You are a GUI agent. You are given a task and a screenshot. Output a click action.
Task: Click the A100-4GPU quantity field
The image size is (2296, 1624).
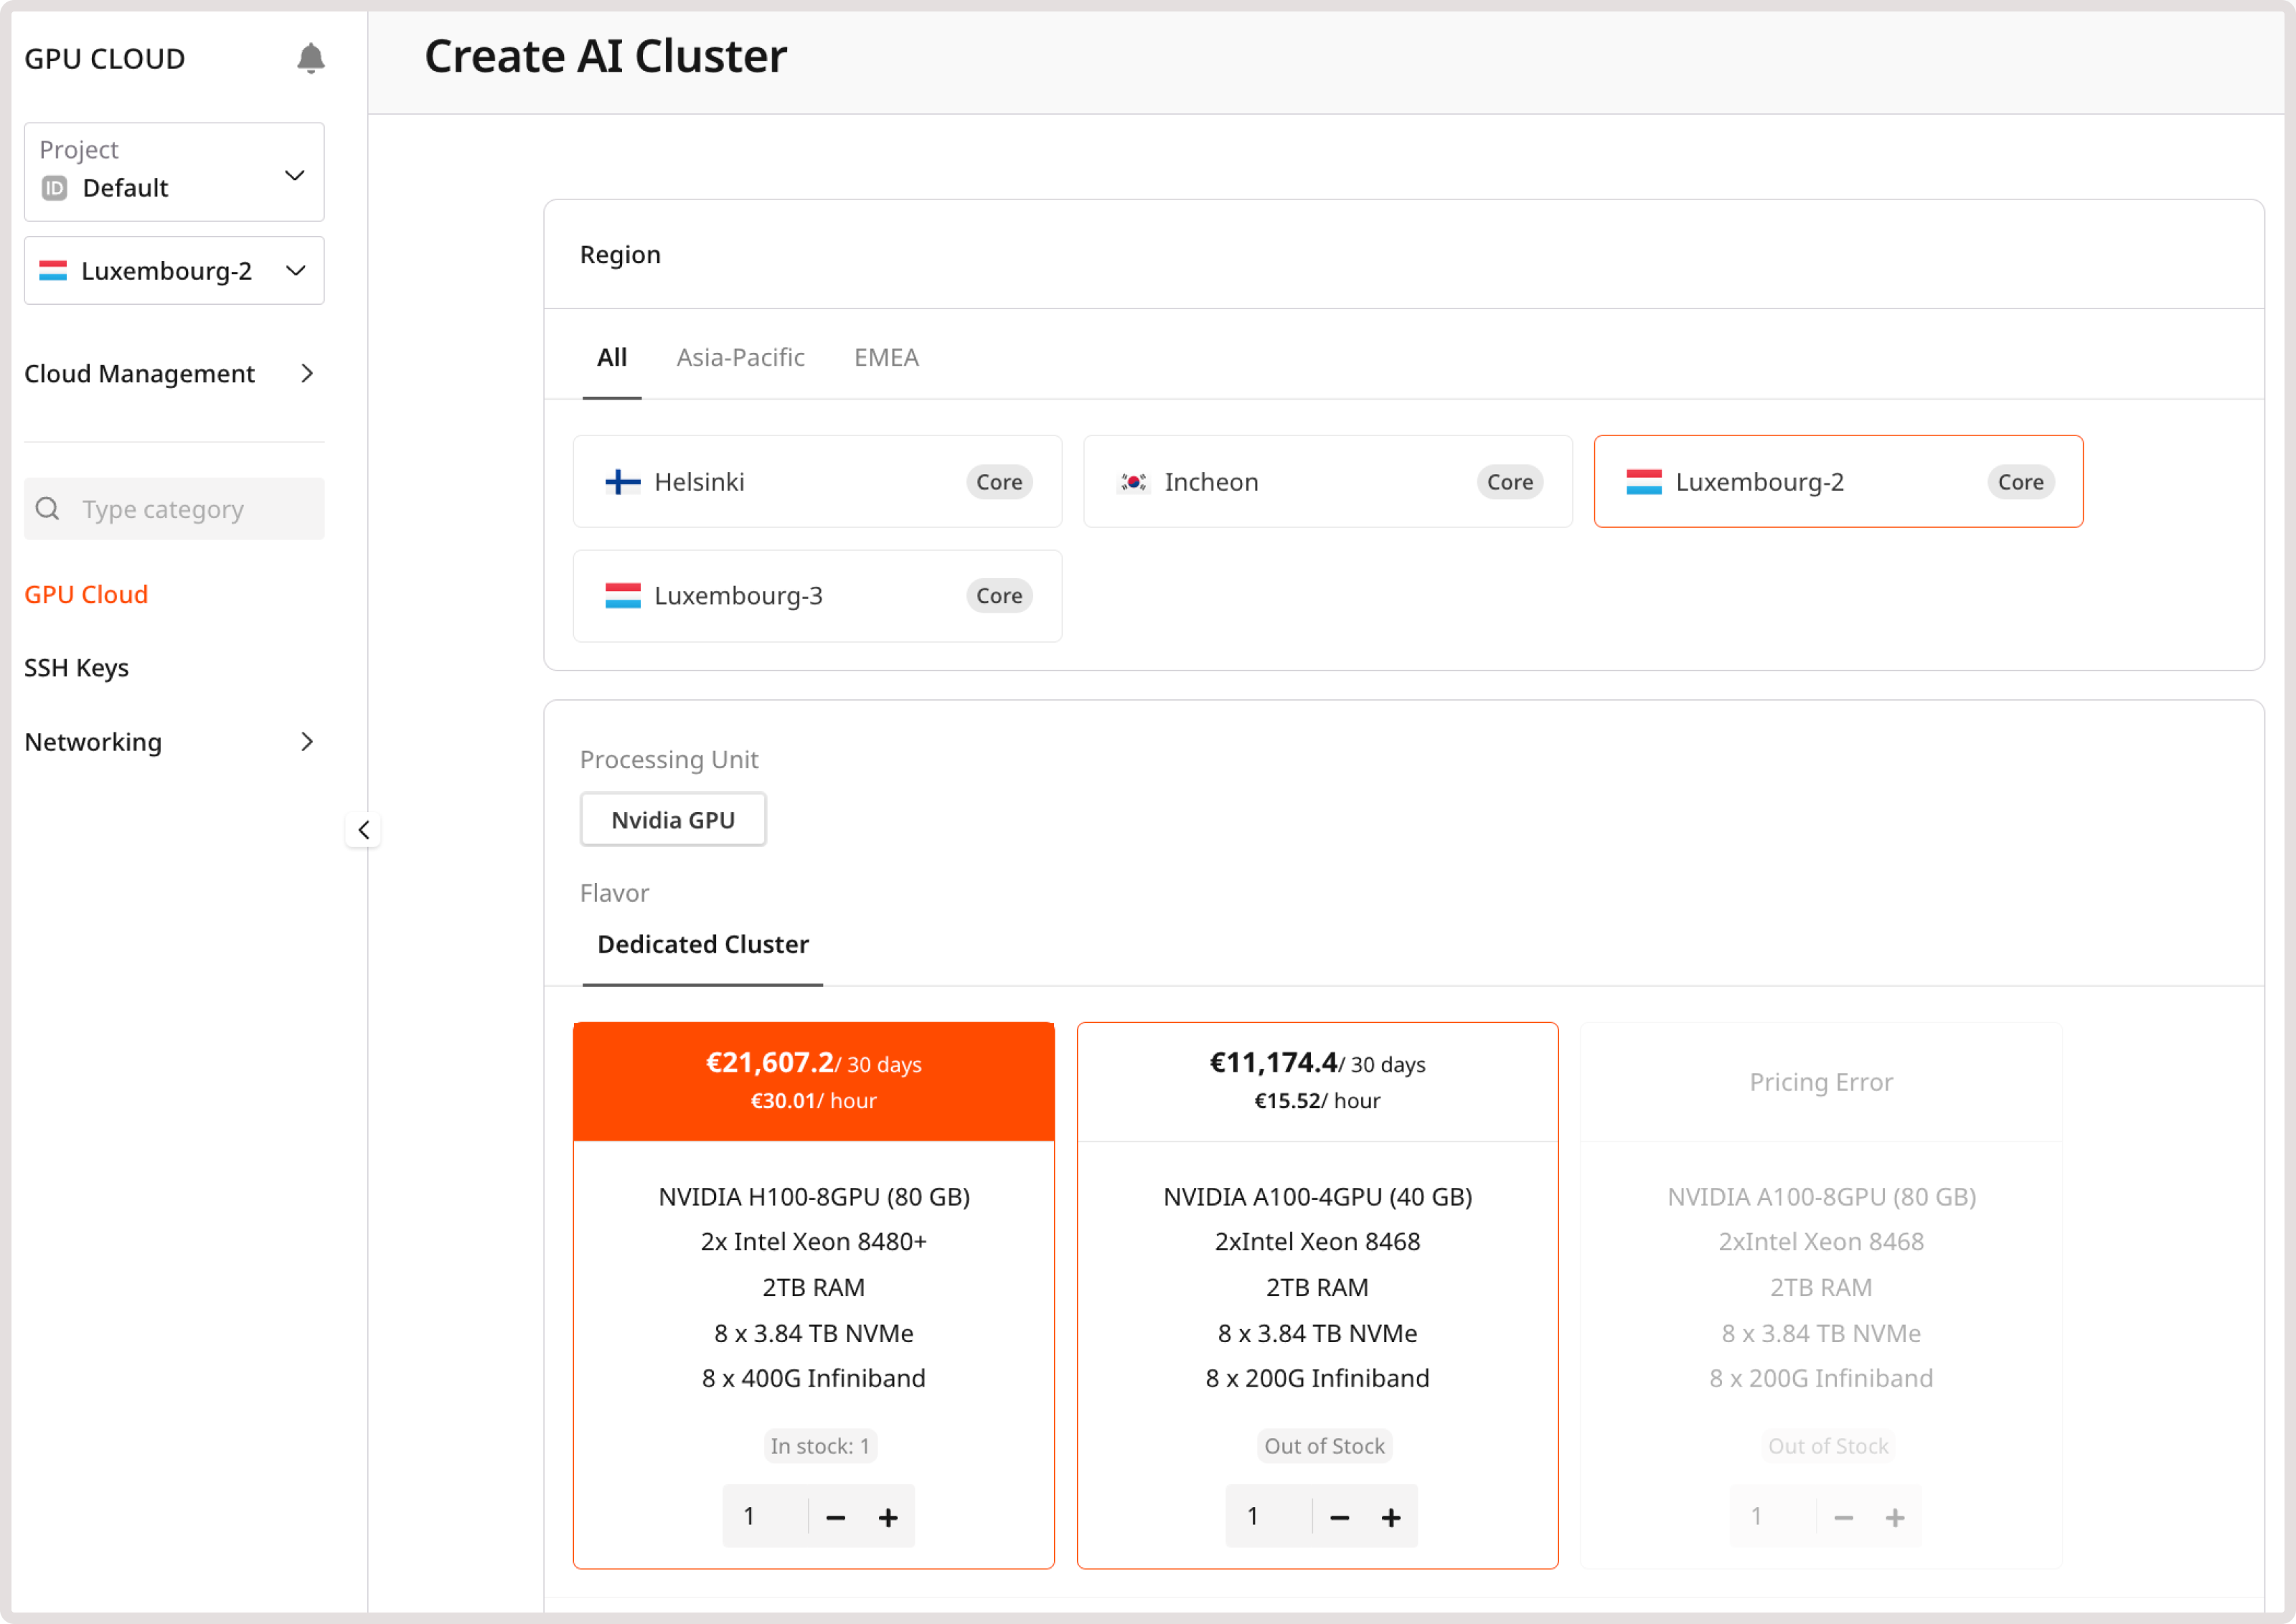click(1268, 1517)
